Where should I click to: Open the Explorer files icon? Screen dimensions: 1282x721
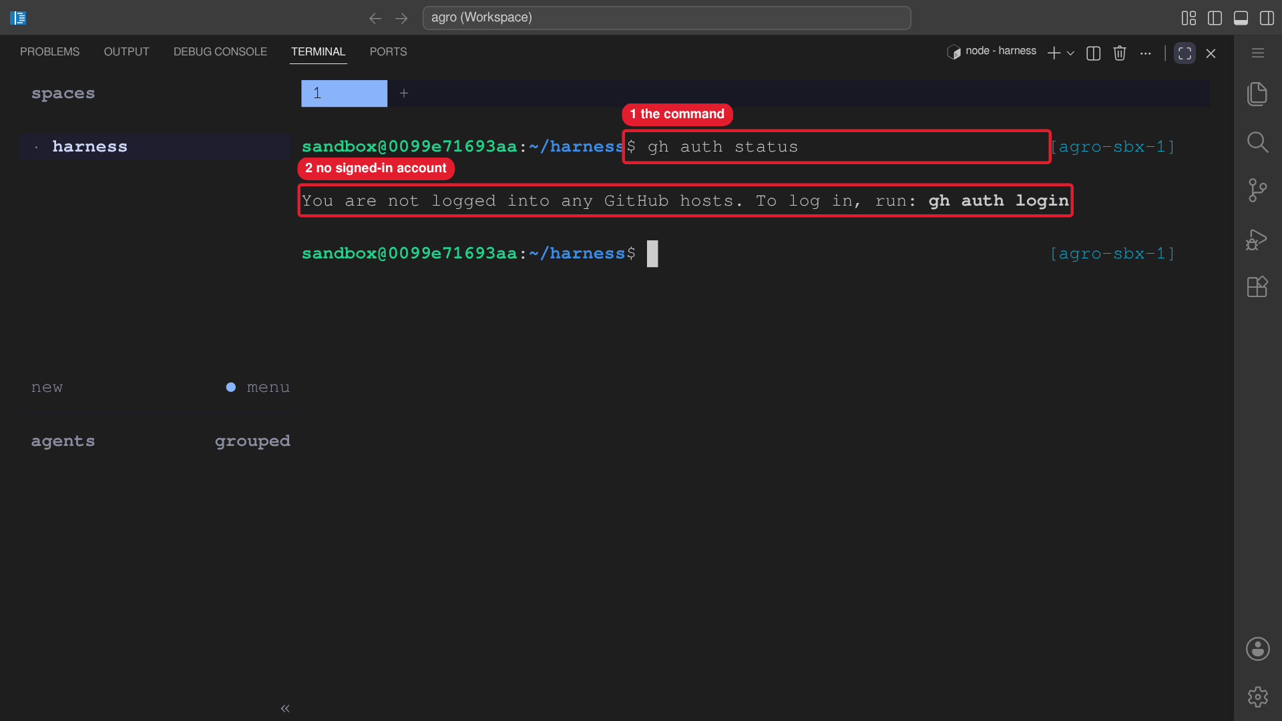click(1257, 94)
